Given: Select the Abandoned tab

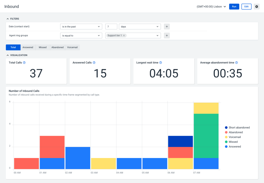Looking at the screenshot, I should coord(57,47).
